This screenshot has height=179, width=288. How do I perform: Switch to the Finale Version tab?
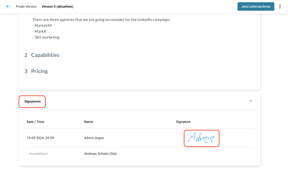[26, 7]
